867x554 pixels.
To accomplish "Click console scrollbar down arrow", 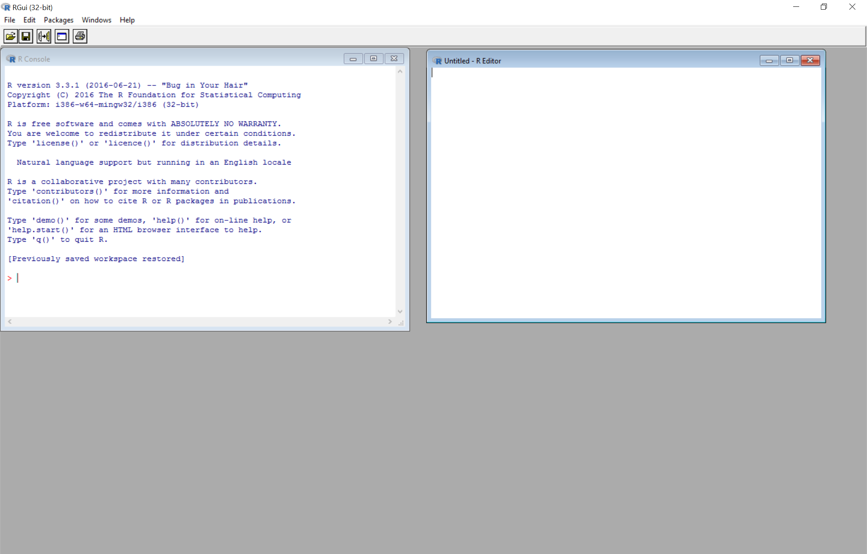I will pyautogui.click(x=400, y=312).
